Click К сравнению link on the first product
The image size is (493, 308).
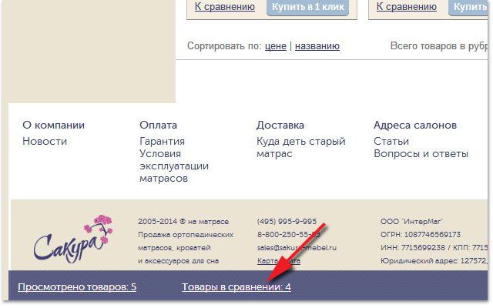(x=224, y=7)
